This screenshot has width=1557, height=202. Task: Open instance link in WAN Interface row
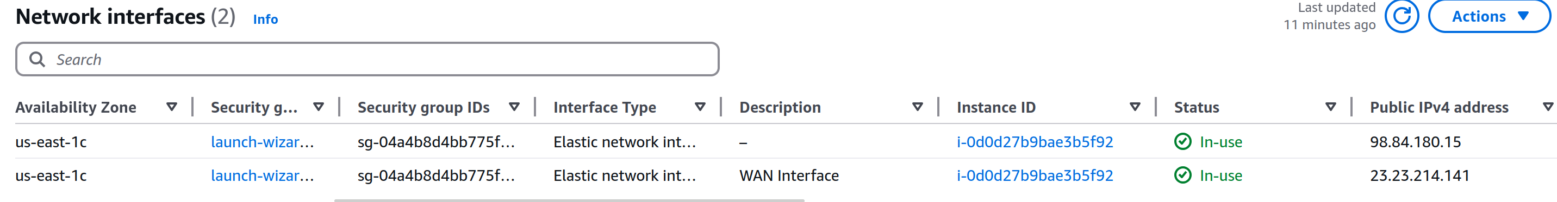tap(1035, 175)
